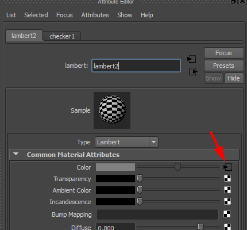The image size is (247, 230).
Task: Click the Hide button
Action: click(x=234, y=78)
